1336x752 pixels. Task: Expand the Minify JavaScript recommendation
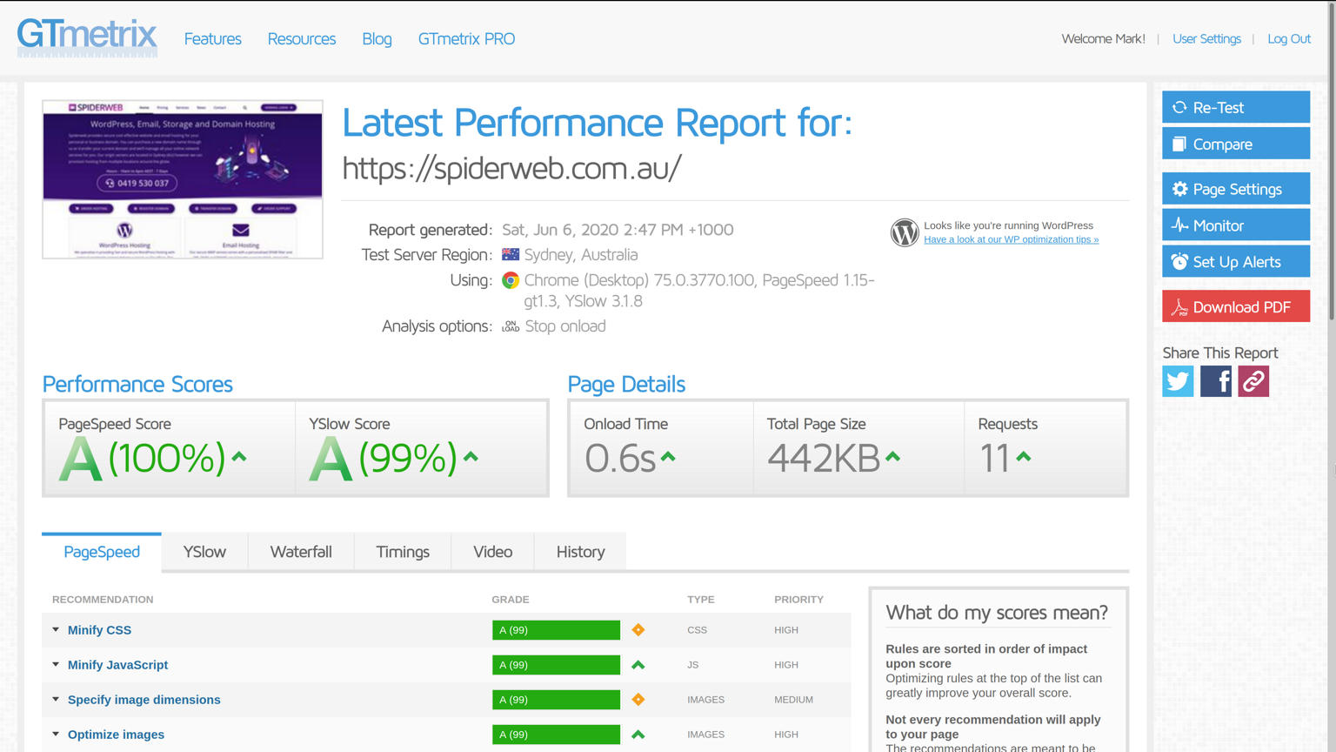(56, 665)
